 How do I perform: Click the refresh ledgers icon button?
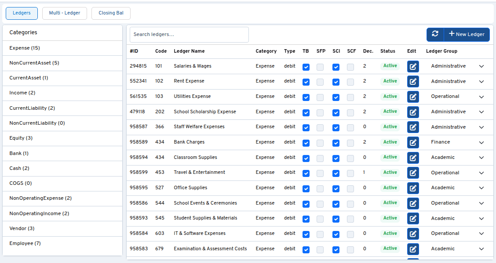click(x=435, y=34)
